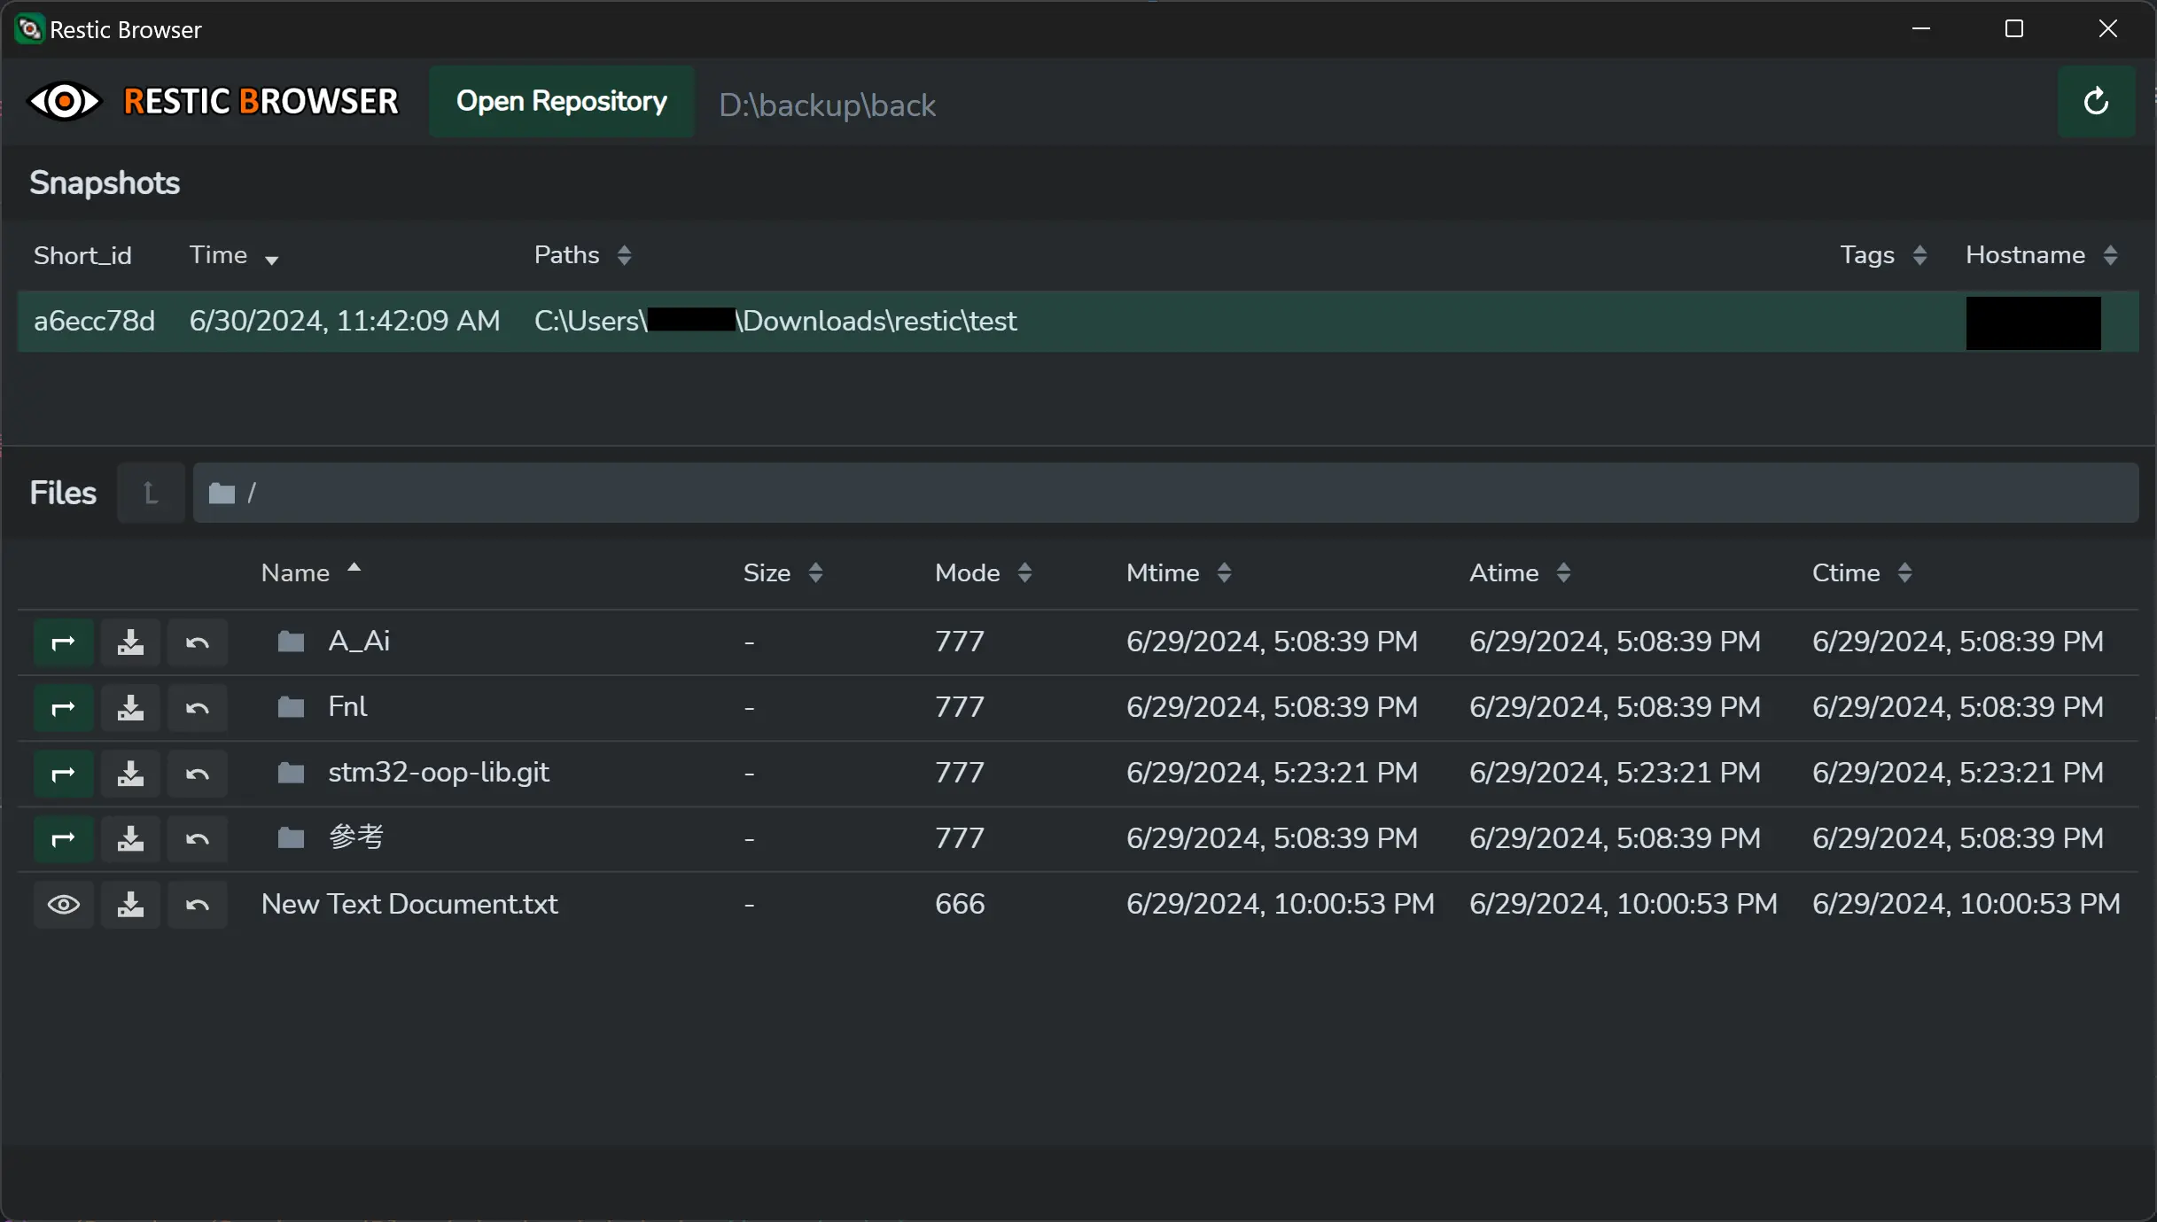Open the A_Ai folder via arrow icon
Image resolution: width=2157 pixels, height=1222 pixels.
point(63,642)
